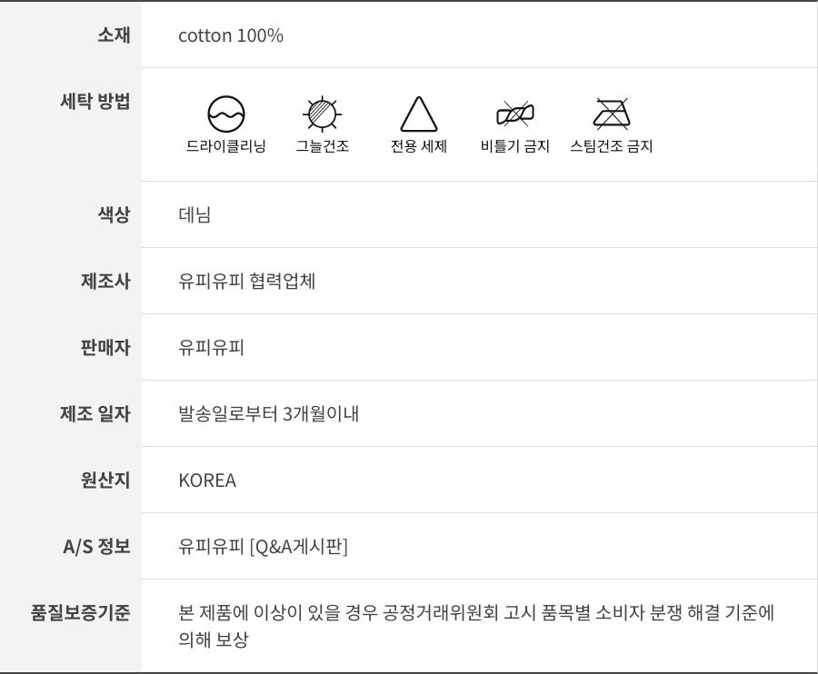Select the 데님 color value
The width and height of the screenshot is (818, 674).
coord(195,215)
